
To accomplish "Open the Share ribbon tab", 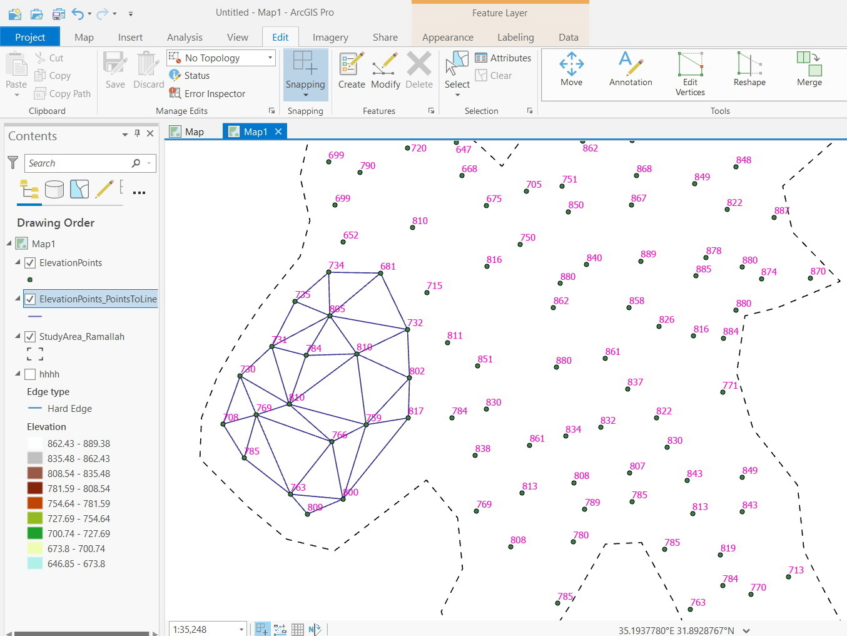I will pyautogui.click(x=385, y=38).
